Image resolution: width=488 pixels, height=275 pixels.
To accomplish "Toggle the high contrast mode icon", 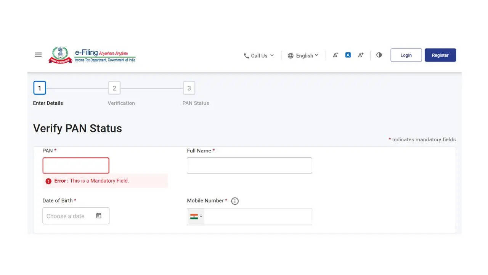I will coord(379,55).
